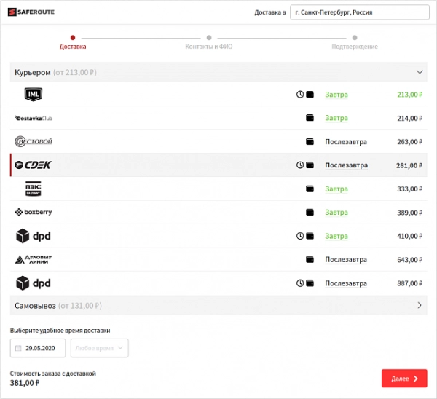Click the 333,00 ₽ price

(409, 189)
